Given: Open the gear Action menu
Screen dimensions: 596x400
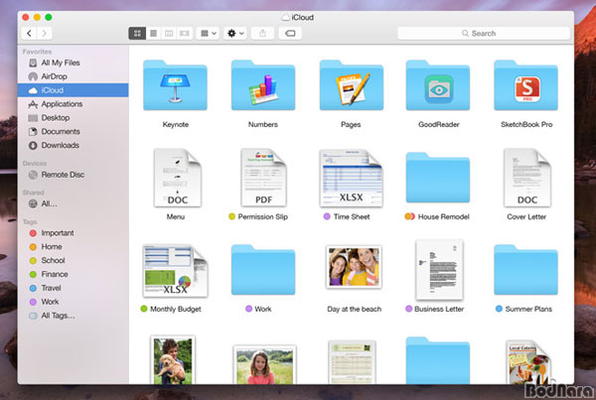Looking at the screenshot, I should point(235,34).
